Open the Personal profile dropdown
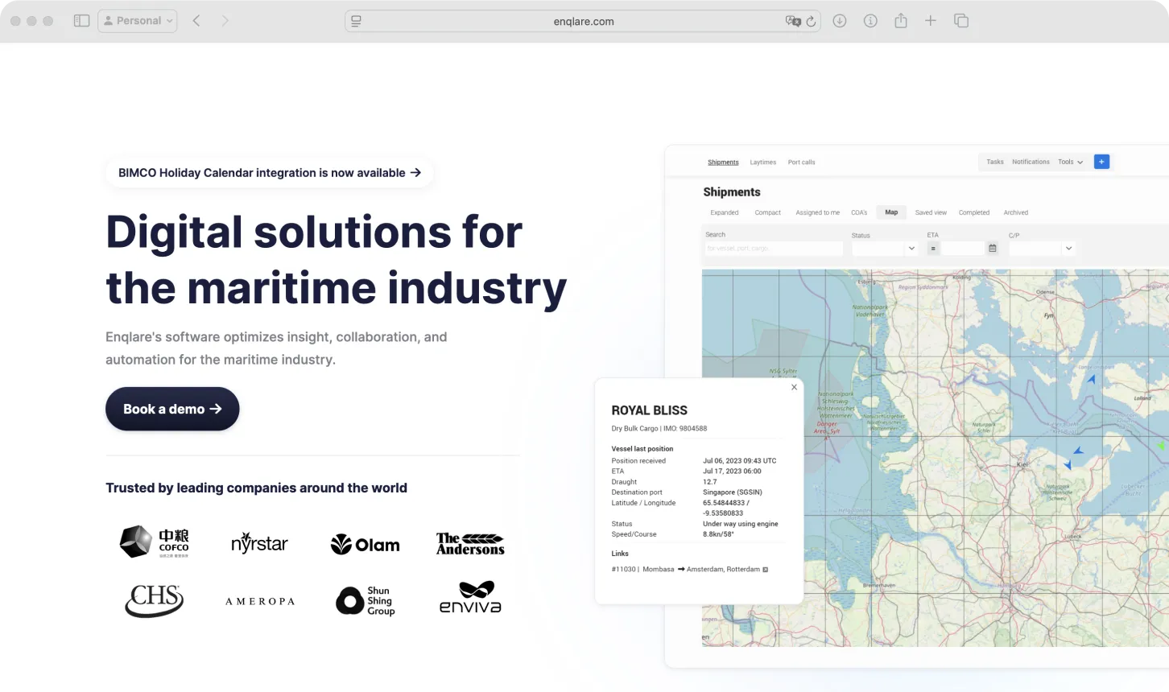This screenshot has width=1169, height=692. [138, 21]
